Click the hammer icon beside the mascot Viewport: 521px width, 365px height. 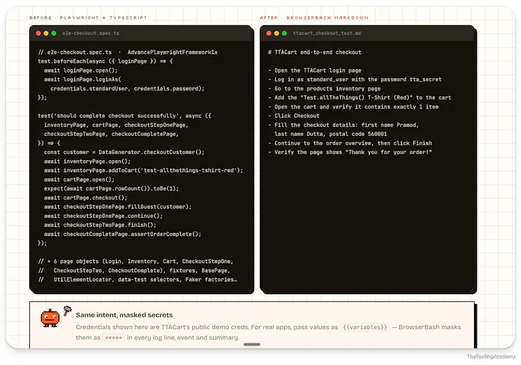tap(68, 310)
